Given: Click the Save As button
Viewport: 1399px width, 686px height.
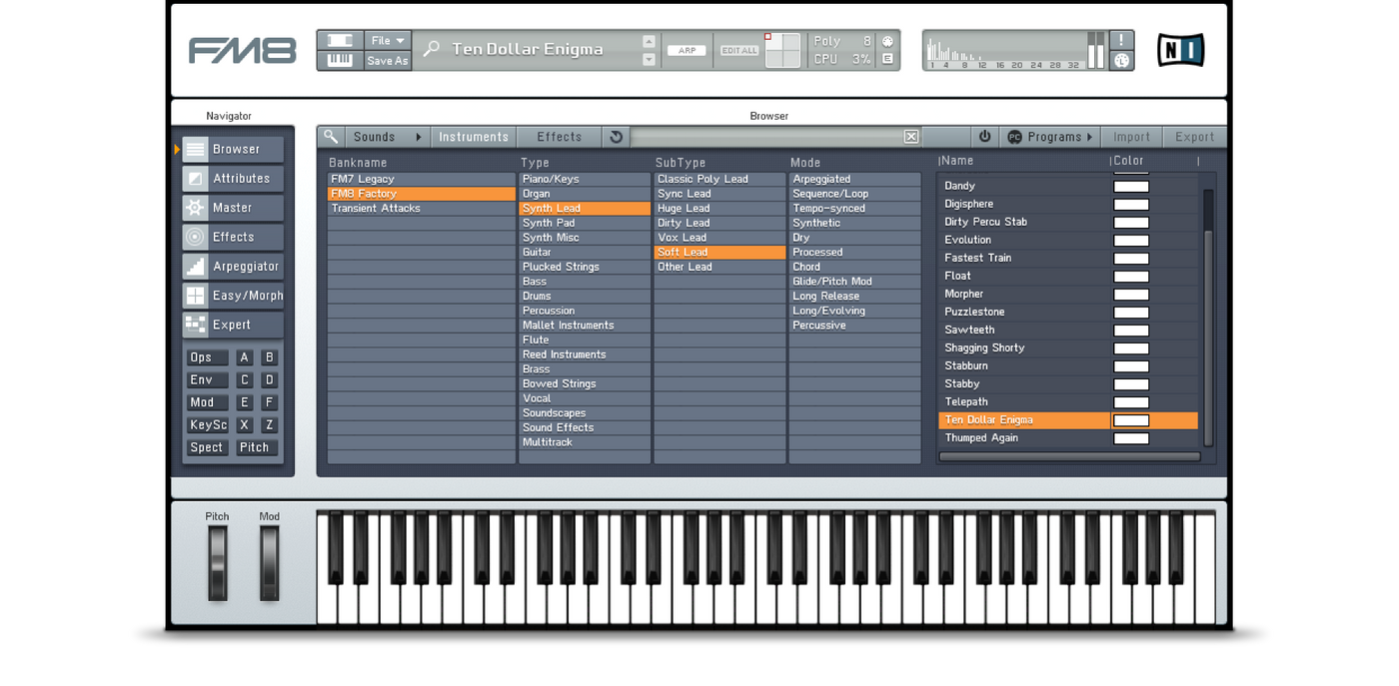Looking at the screenshot, I should pos(388,61).
